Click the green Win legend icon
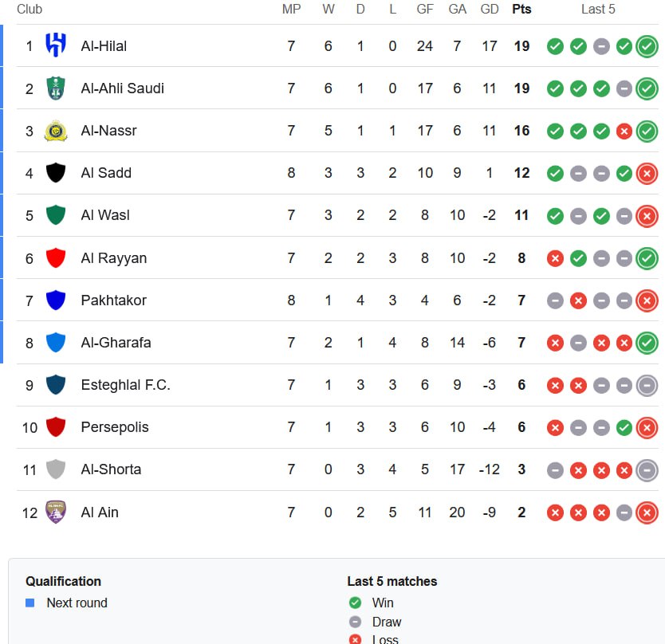The width and height of the screenshot is (665, 644). [x=355, y=603]
